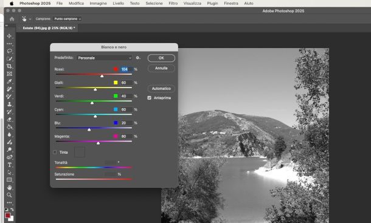Image resolution: width=371 pixels, height=223 pixels.
Task: Select the Frame tool
Action: 9,74
